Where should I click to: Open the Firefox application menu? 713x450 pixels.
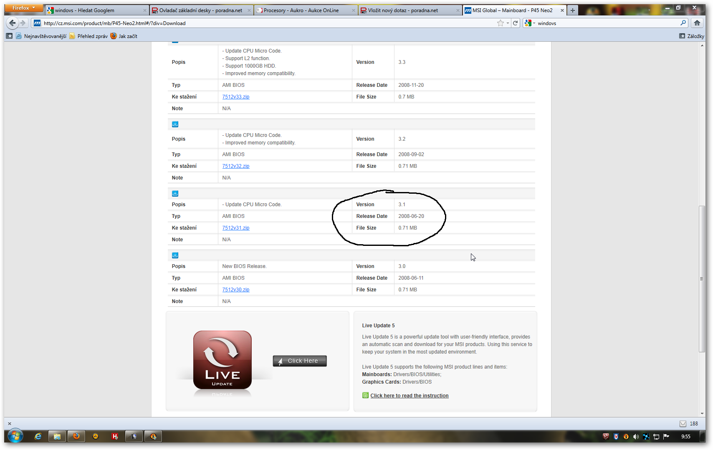coord(24,8)
